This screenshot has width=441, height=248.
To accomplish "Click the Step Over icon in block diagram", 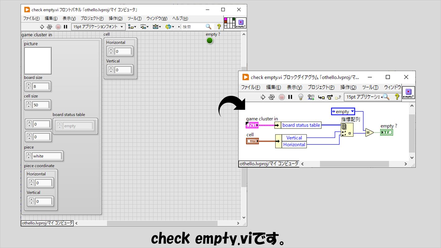I will click(330, 97).
